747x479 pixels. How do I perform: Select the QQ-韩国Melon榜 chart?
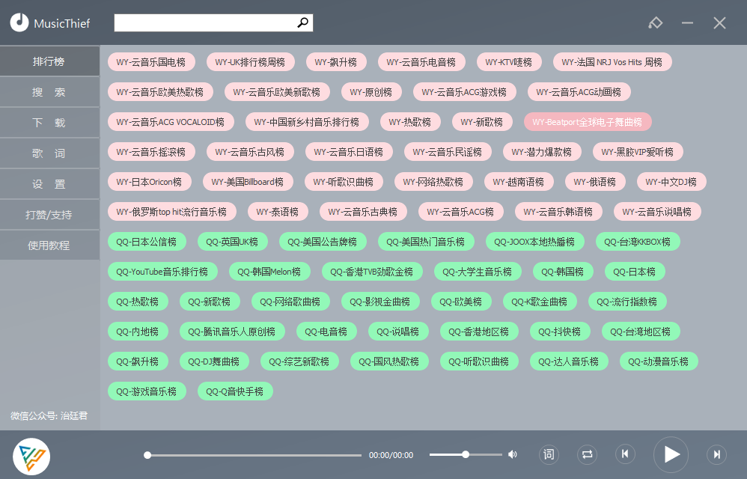click(x=269, y=272)
